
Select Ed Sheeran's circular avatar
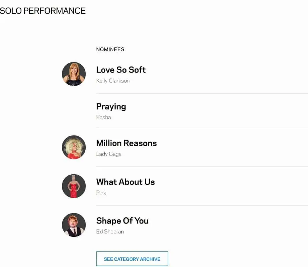pyautogui.click(x=74, y=225)
